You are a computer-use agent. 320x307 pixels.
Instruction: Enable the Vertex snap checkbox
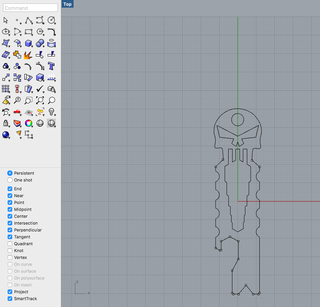10,257
